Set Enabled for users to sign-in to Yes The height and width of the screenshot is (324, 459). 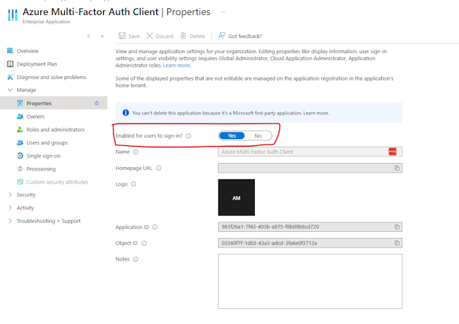click(x=232, y=136)
